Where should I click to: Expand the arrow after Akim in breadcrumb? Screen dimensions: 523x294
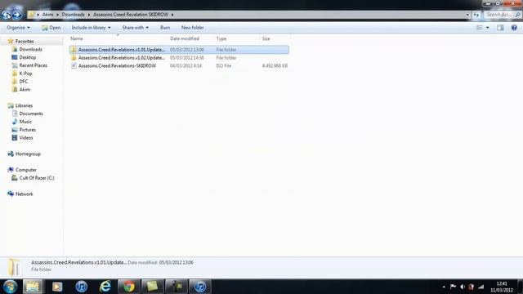coord(57,15)
